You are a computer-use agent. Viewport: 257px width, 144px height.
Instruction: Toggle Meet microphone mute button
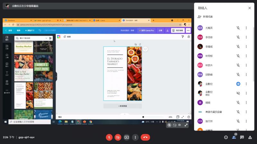coord(109,137)
